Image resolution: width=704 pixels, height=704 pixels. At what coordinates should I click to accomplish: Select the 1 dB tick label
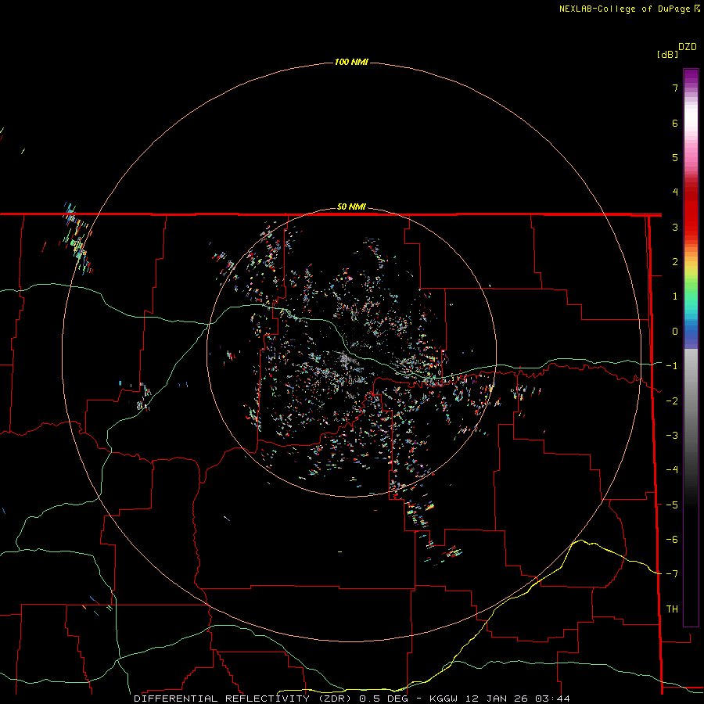[675, 296]
